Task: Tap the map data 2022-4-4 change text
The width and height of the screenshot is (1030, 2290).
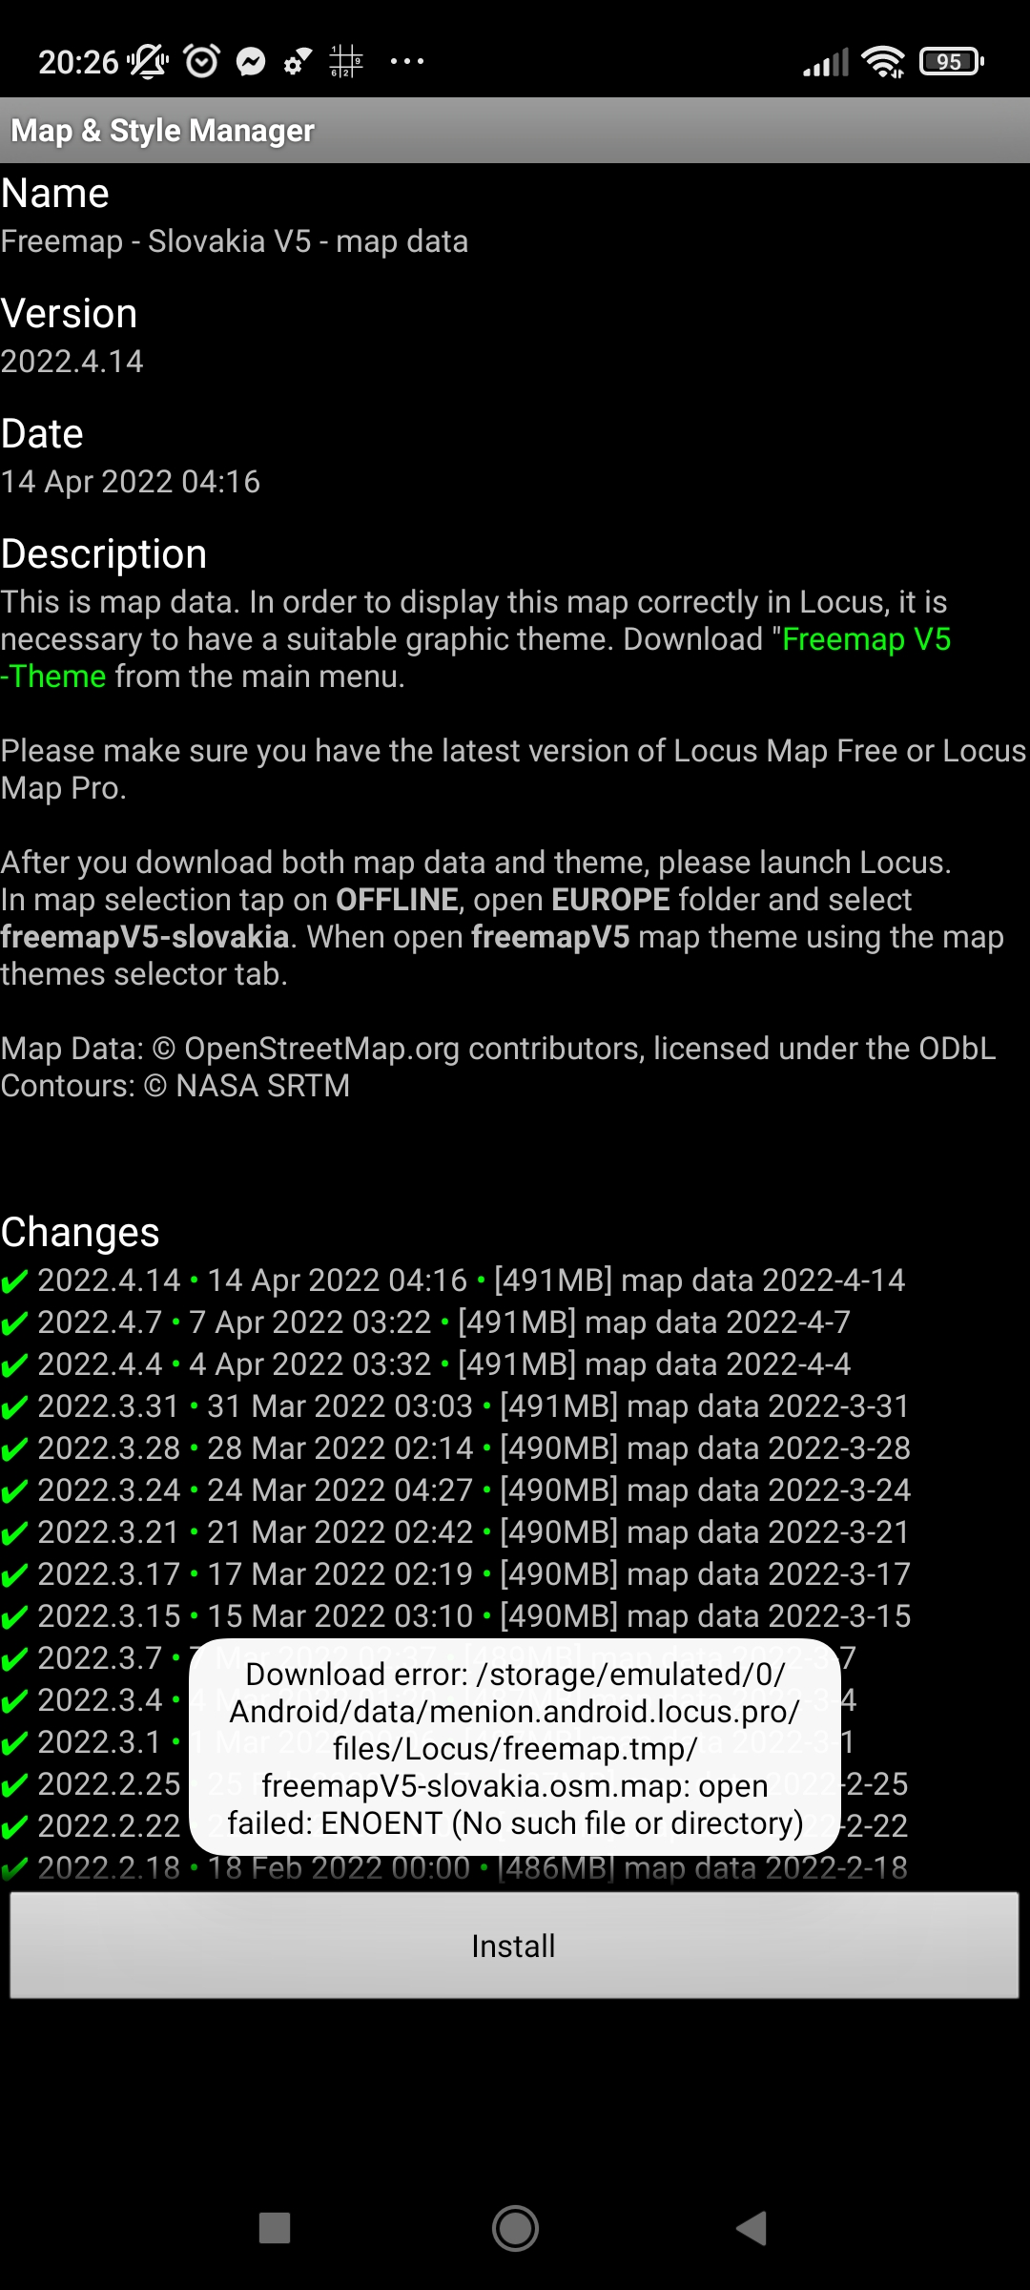Action: [717, 1364]
